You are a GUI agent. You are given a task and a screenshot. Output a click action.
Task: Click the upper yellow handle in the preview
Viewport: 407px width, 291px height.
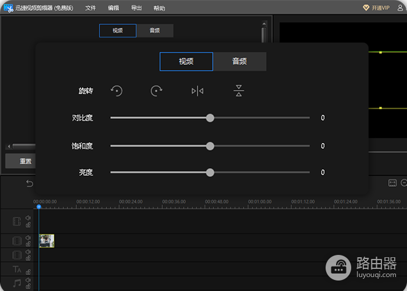[x=380, y=52]
